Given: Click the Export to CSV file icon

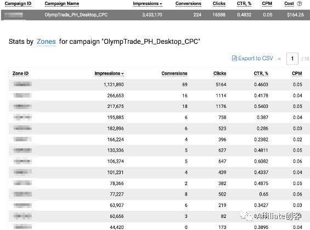Looking at the screenshot, I should [x=234, y=59].
